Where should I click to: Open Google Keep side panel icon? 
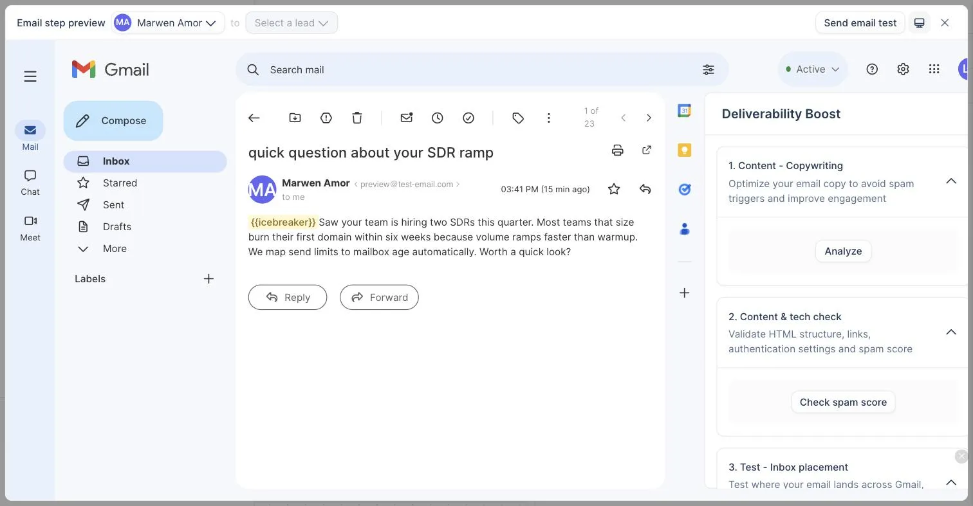pyautogui.click(x=685, y=150)
